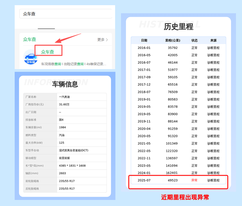Click the 2016-01 date cell
Image resolution: width=242 pixels, height=206 pixels.
pyautogui.click(x=144, y=48)
